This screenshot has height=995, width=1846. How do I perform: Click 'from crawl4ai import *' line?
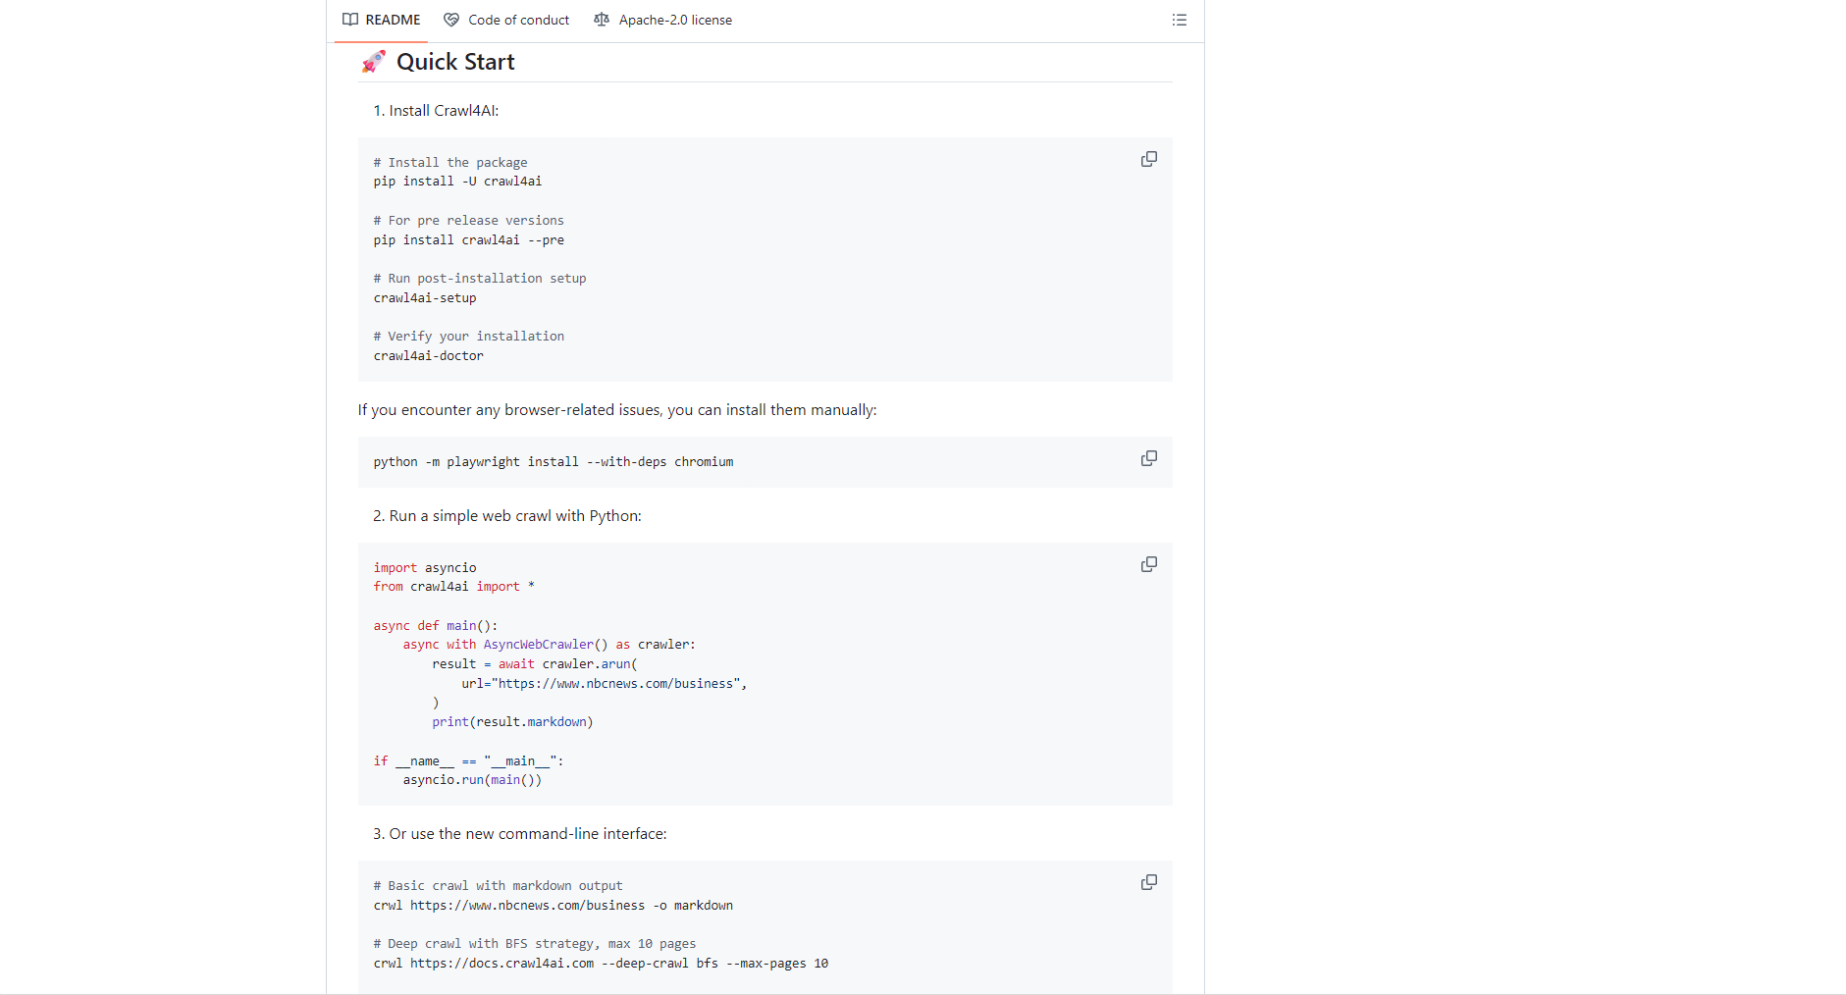pyautogui.click(x=454, y=587)
